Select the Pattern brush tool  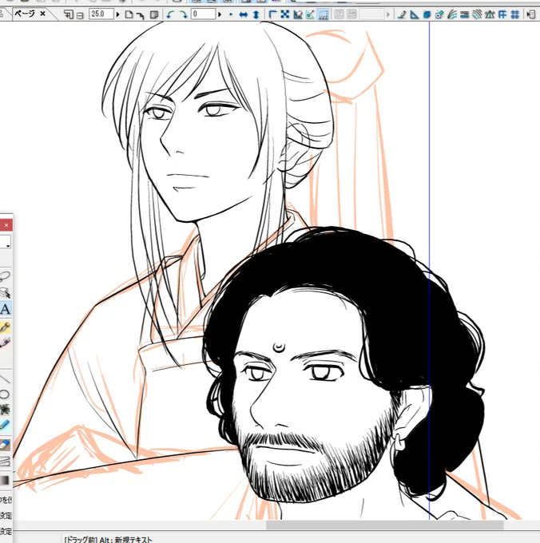pos(5,410)
